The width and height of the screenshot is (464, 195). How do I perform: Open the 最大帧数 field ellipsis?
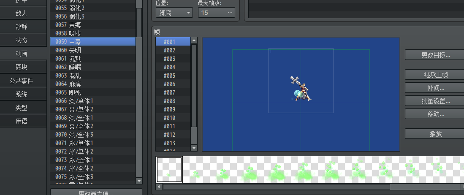pyautogui.click(x=230, y=13)
